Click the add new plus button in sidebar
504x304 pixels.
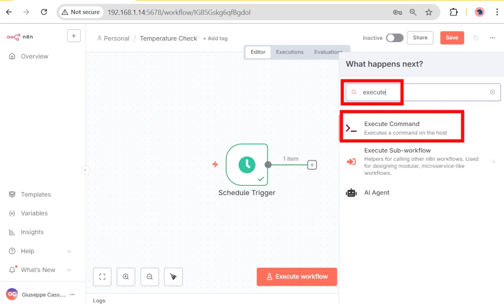click(x=74, y=36)
